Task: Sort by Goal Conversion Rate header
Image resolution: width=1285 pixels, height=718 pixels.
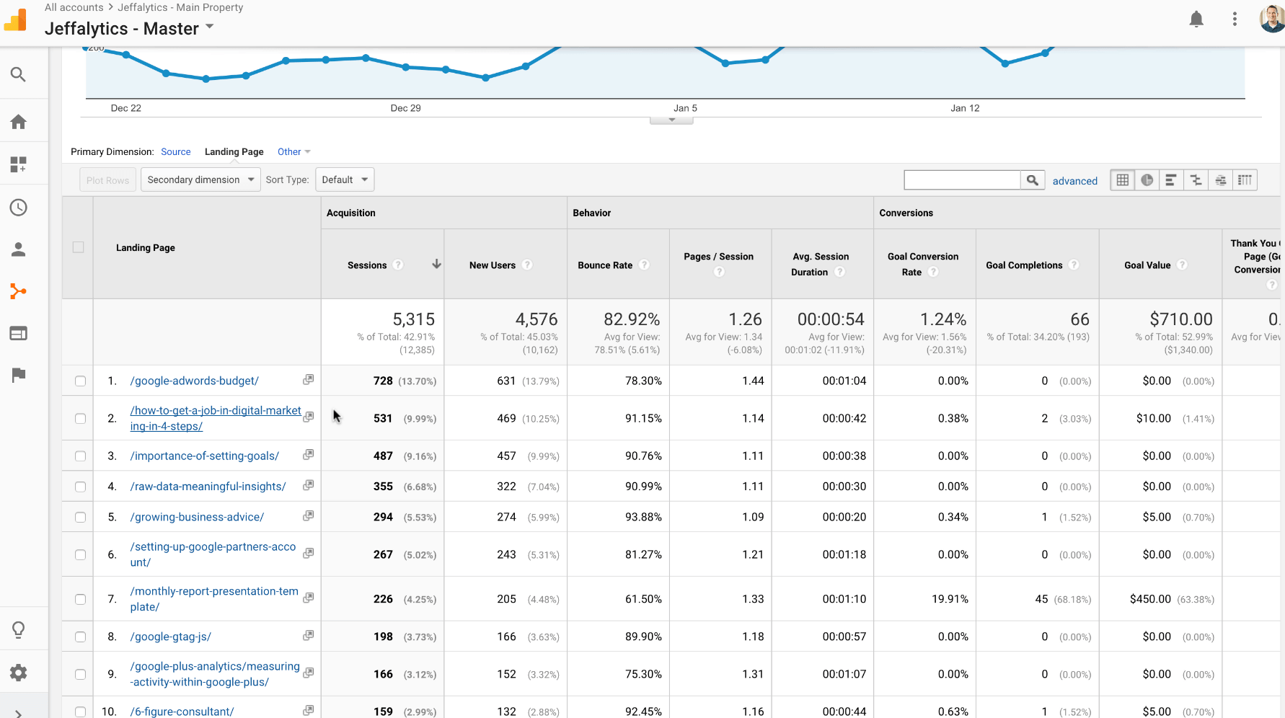Action: (x=923, y=264)
